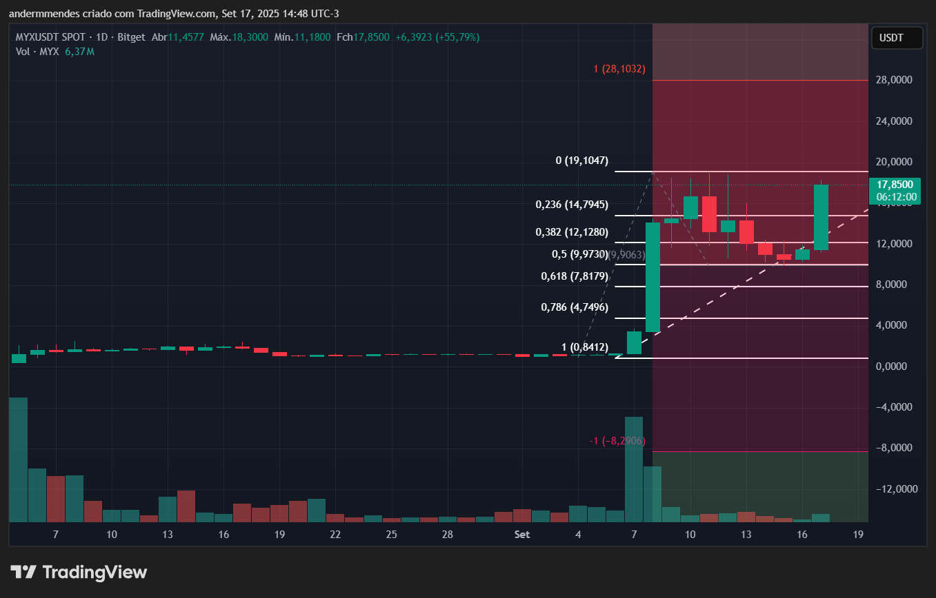
Task: Click the -1 (-8,2906) target level label
Action: [x=618, y=441]
